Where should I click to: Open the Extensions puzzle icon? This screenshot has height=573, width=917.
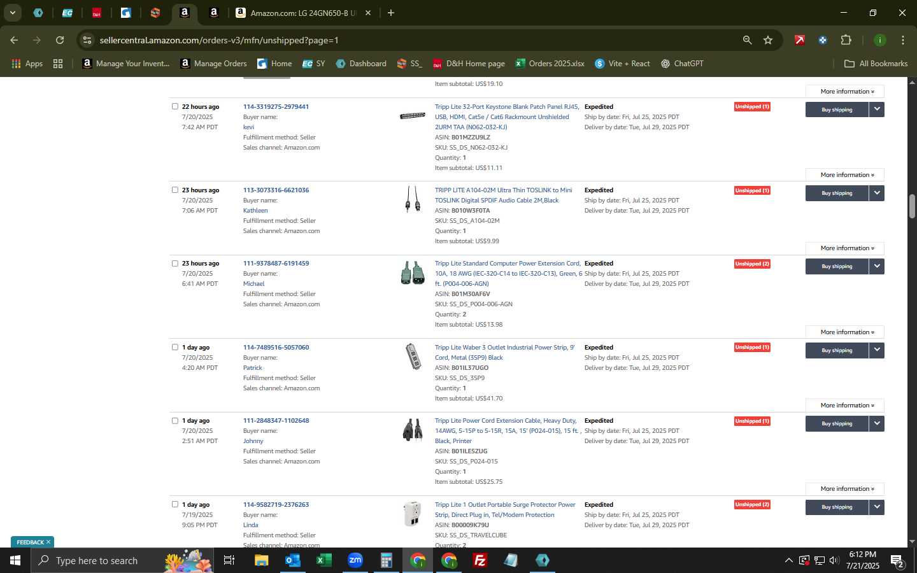(x=846, y=40)
